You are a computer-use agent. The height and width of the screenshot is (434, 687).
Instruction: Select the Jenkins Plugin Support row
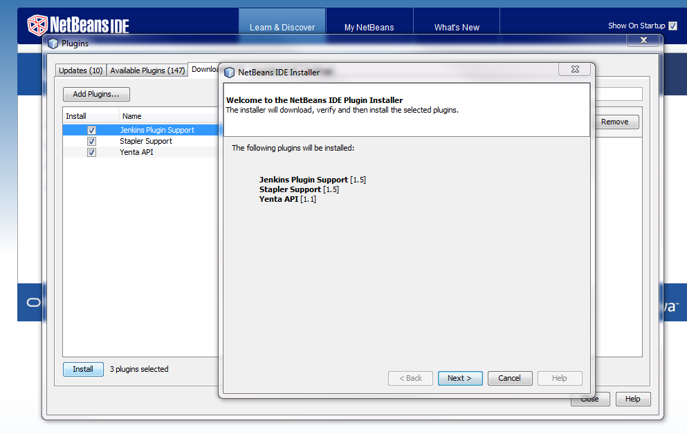pyautogui.click(x=140, y=130)
